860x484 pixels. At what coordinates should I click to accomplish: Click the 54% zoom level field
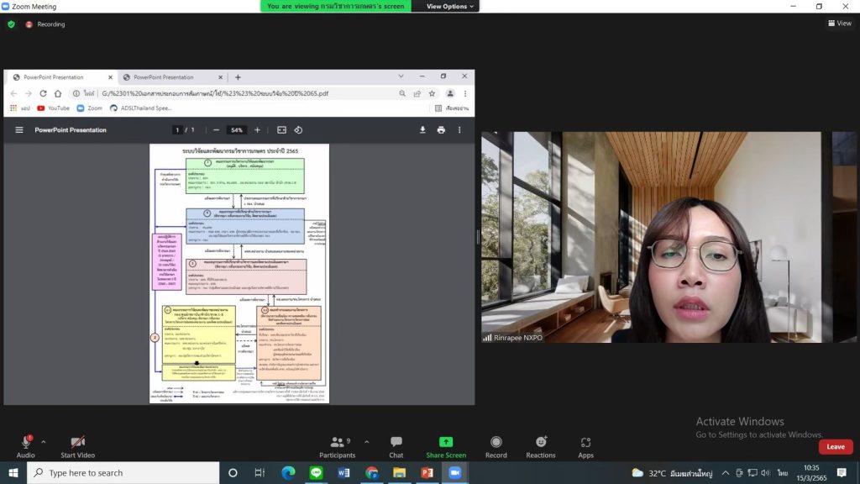236,130
